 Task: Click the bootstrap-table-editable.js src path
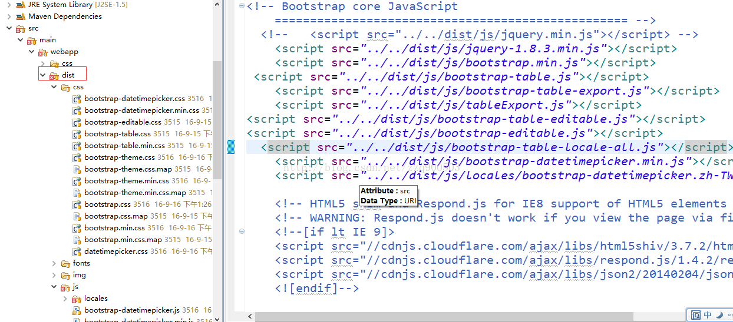(483, 119)
